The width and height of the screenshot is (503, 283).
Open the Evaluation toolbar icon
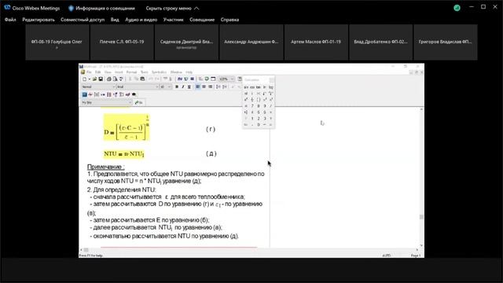pos(103,94)
